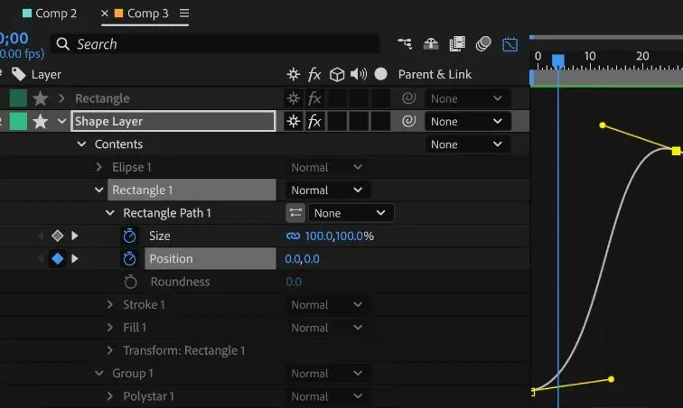Collapse the Shape Layer twirl arrow
Viewport: 683px width, 408px height.
(61, 121)
